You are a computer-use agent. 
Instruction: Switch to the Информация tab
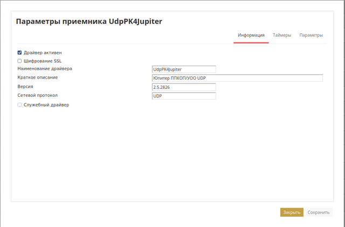pyautogui.click(x=251, y=36)
